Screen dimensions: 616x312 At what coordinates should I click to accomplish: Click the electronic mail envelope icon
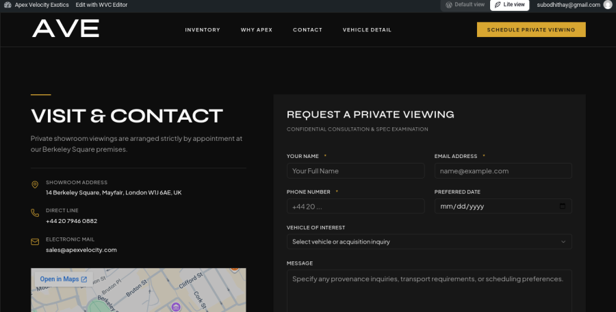35,242
